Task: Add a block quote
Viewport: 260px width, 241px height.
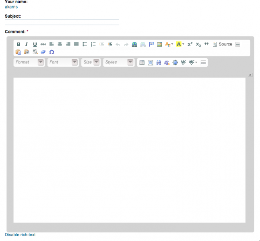Action: click(x=207, y=44)
